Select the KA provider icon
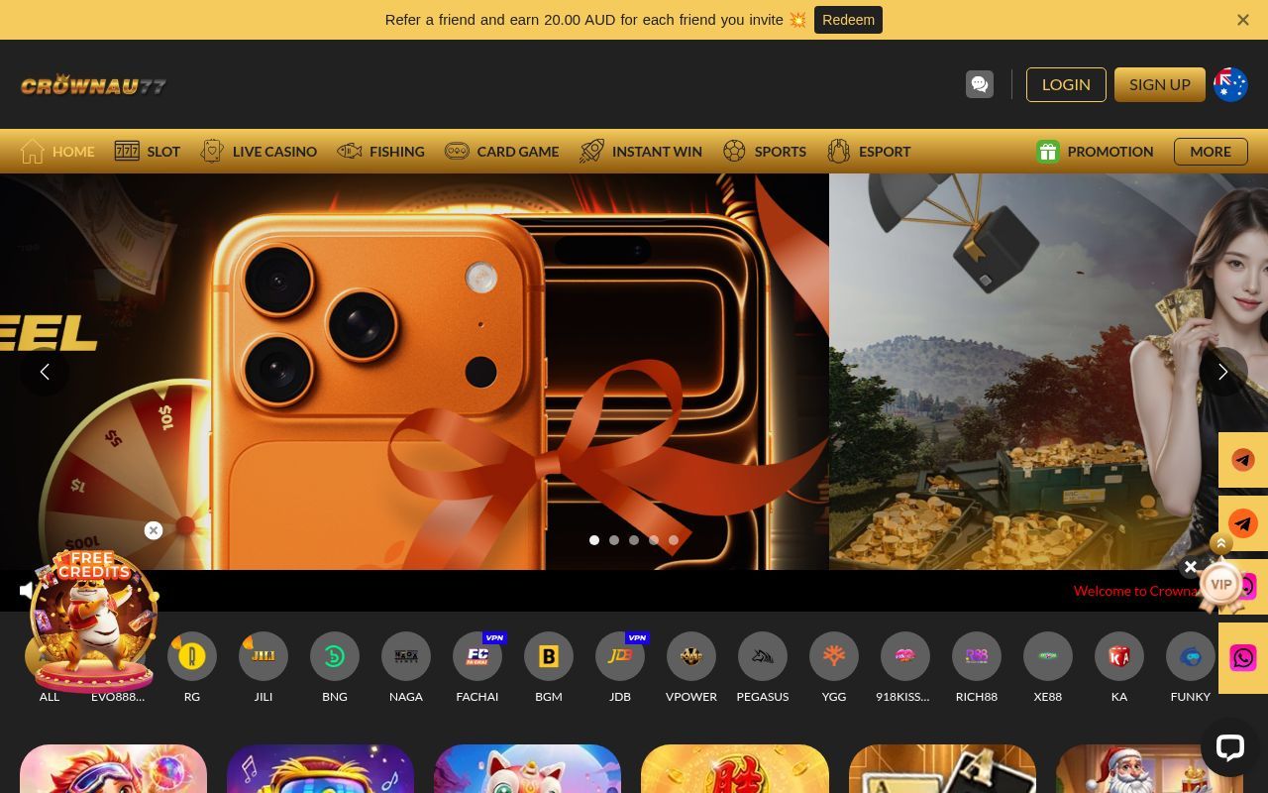The height and width of the screenshot is (793, 1268). pos(1119,656)
